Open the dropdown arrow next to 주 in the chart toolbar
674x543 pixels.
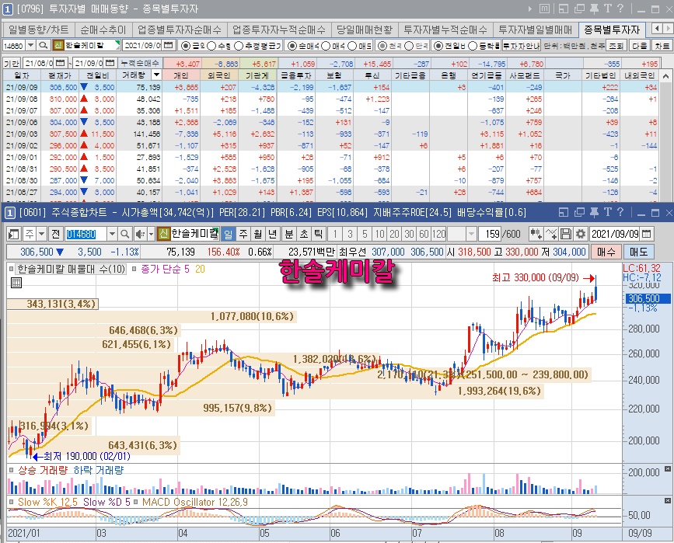41,234
